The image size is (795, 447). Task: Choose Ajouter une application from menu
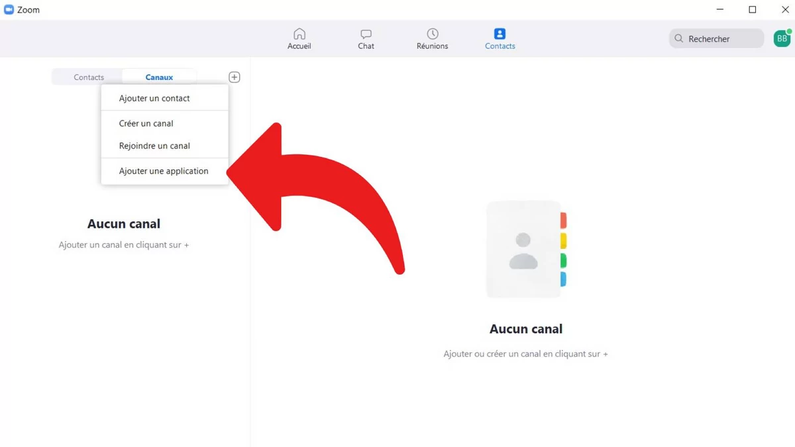click(164, 171)
